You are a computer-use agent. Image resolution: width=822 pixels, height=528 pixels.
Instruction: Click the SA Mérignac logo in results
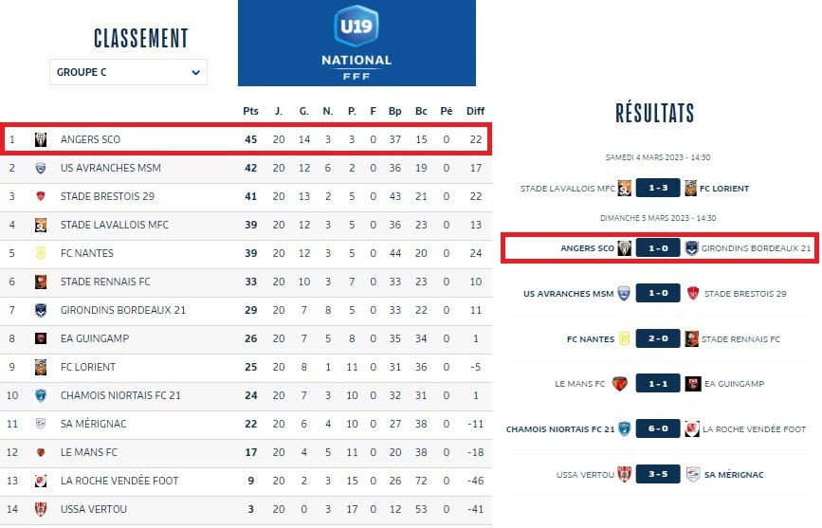click(692, 474)
